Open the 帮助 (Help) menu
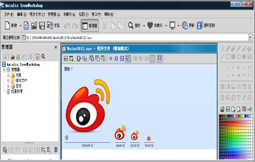This screenshot has height=162, width=255. click(109, 15)
